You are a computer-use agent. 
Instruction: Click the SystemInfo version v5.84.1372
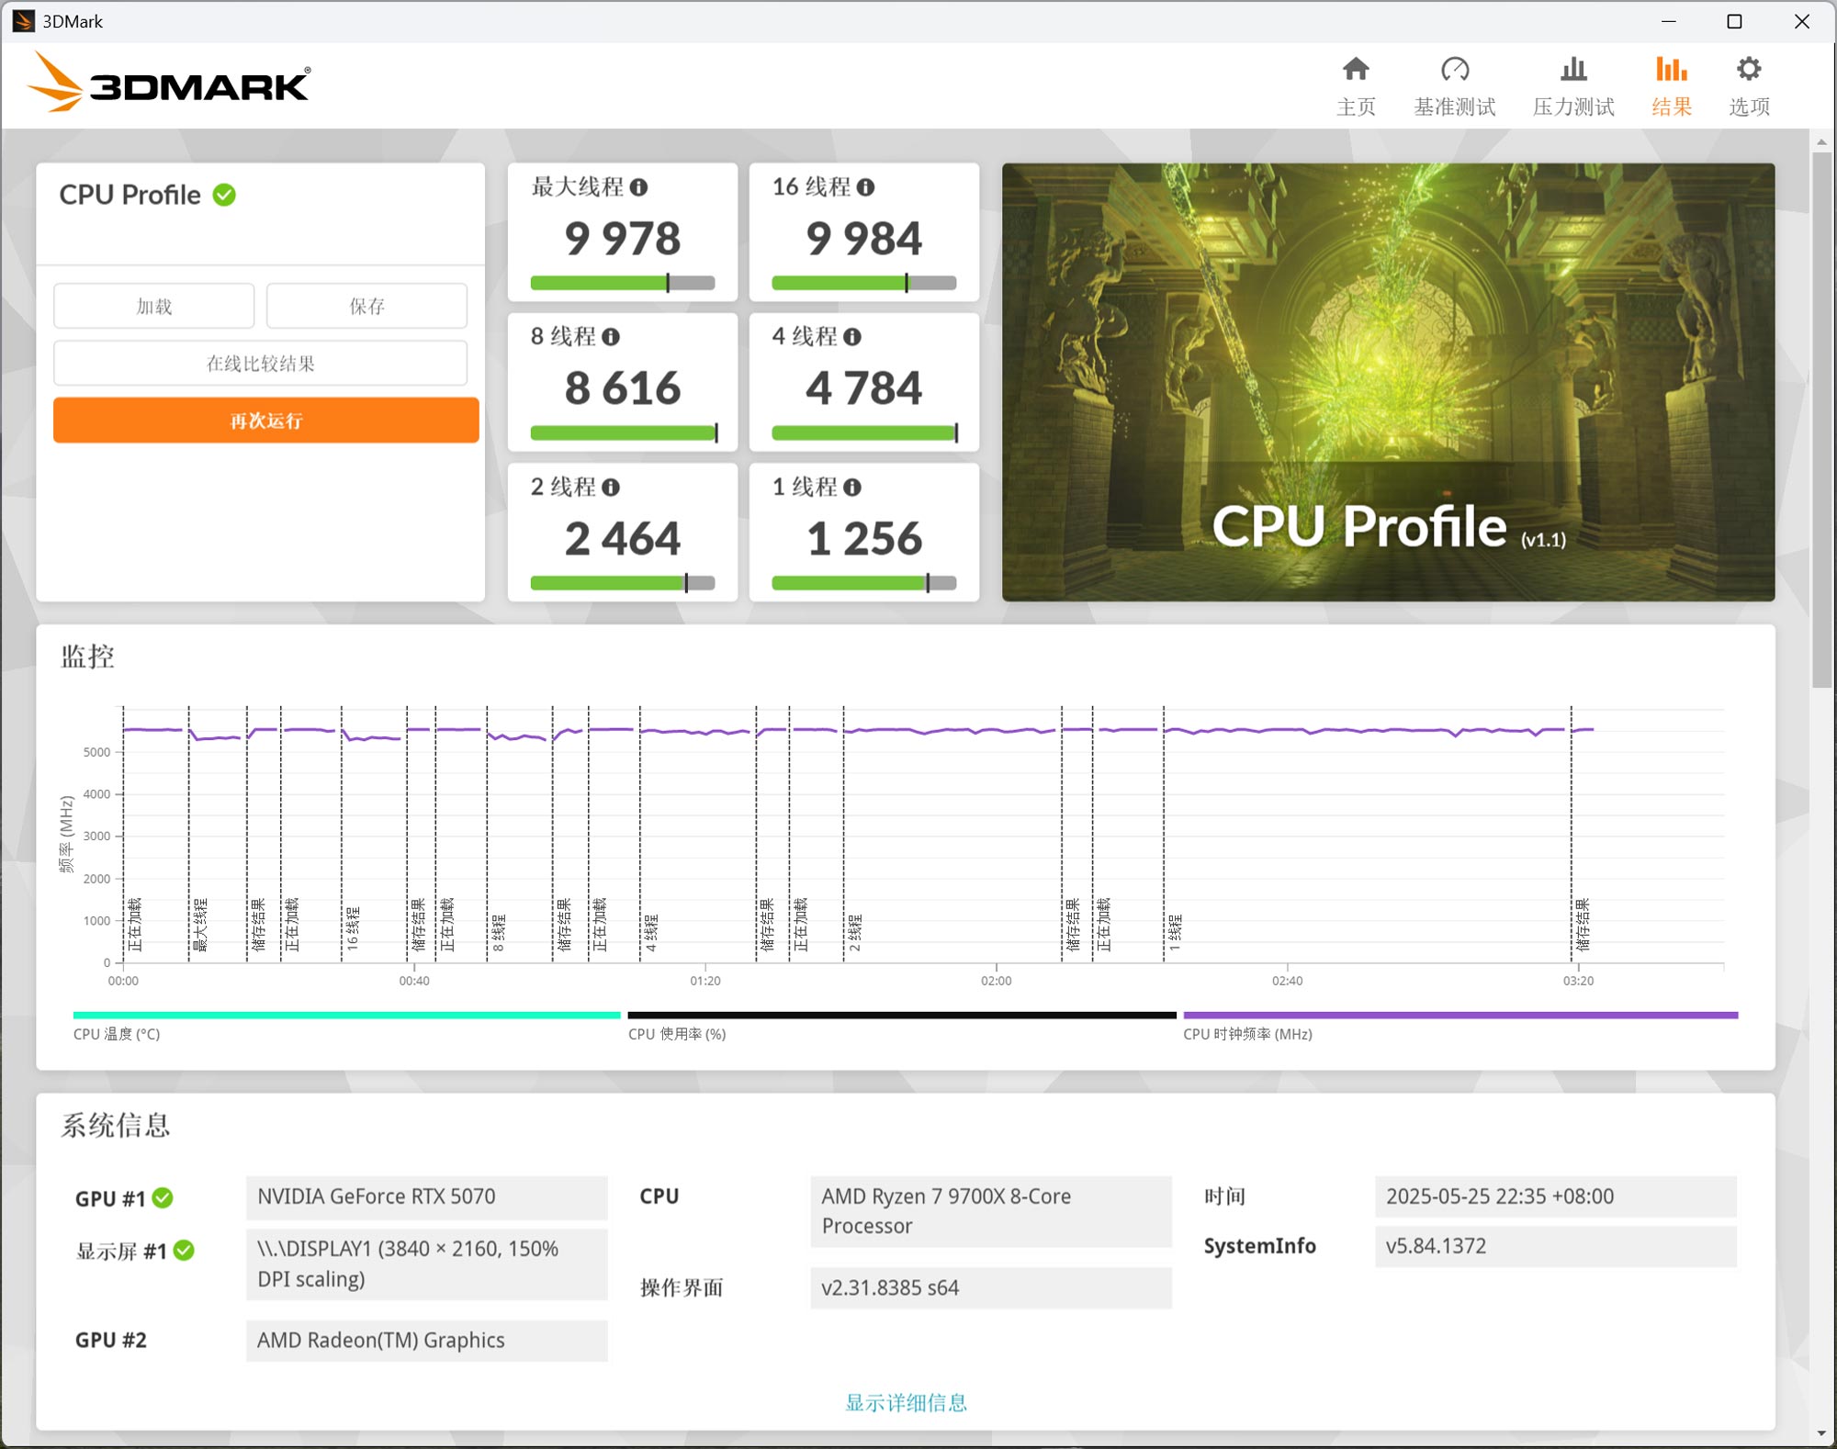[x=1555, y=1247]
